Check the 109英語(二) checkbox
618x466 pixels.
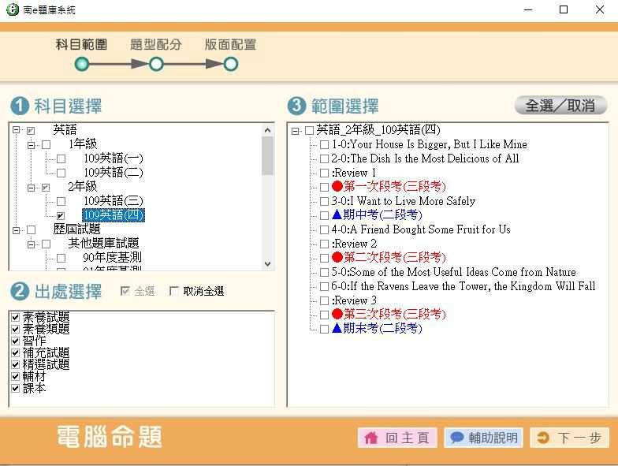pyautogui.click(x=61, y=173)
